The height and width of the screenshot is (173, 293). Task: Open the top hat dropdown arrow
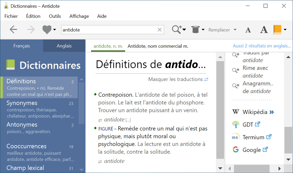203,29
